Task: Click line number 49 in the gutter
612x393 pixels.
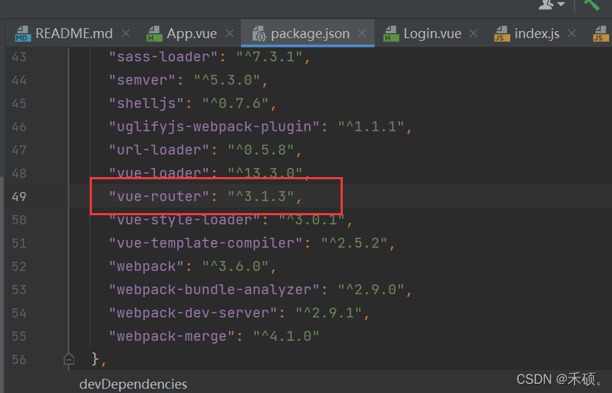Action: (19, 196)
